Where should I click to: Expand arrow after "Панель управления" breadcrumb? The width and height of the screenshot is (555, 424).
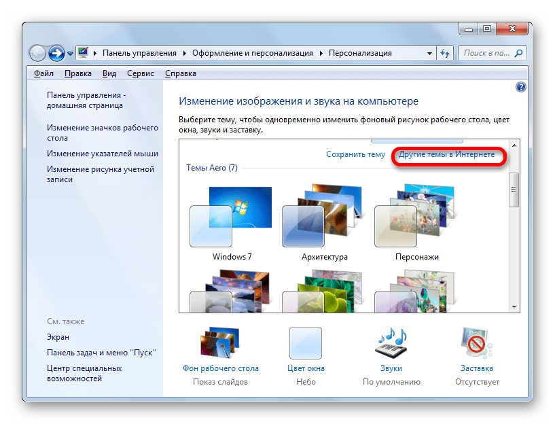tap(184, 54)
